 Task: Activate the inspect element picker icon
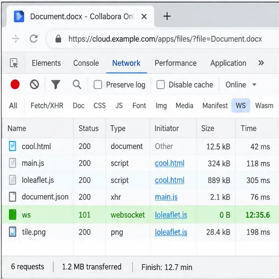click(14, 63)
